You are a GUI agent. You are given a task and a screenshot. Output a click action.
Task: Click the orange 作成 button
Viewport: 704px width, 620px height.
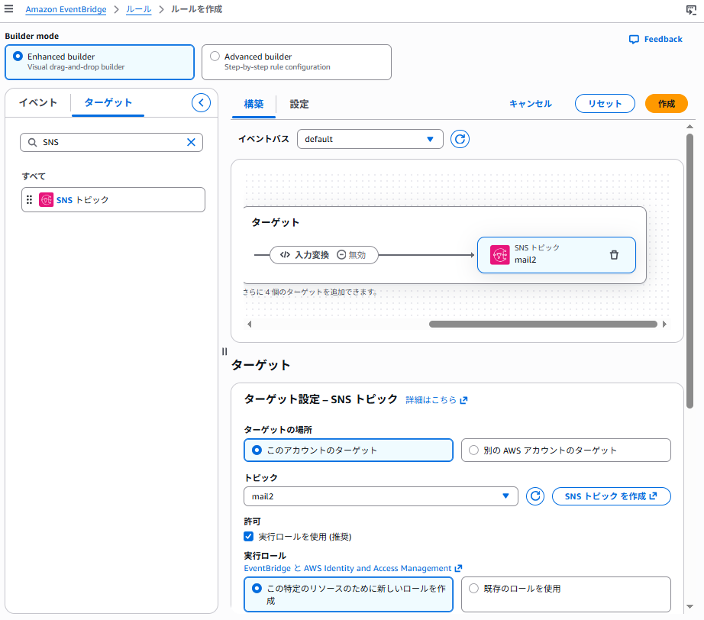point(667,103)
